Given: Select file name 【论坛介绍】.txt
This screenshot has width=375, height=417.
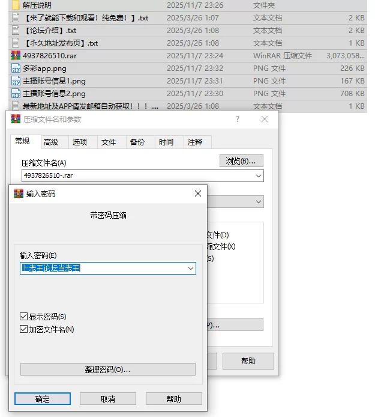Looking at the screenshot, I should point(50,31).
